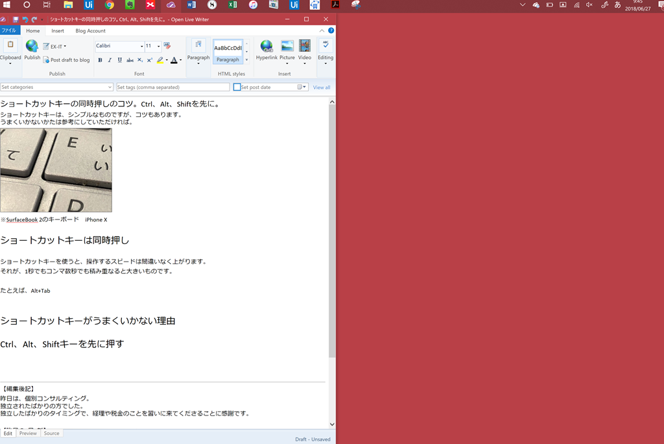
Task: Open the font size dropdown
Action: (158, 47)
